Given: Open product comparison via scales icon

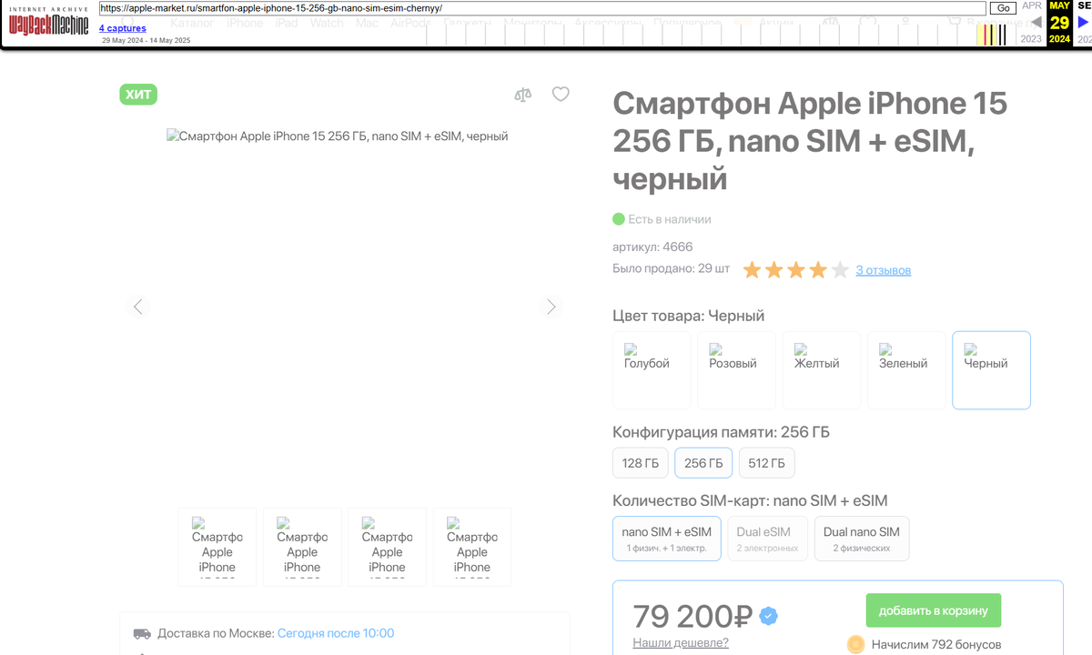Looking at the screenshot, I should [523, 94].
